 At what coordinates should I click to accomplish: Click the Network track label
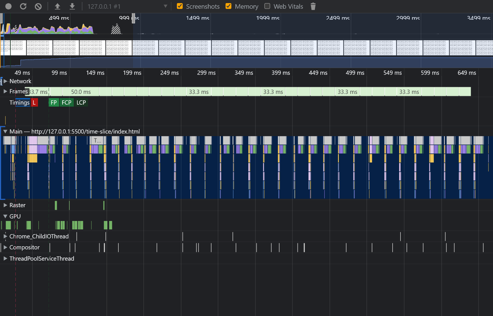pyautogui.click(x=20, y=81)
